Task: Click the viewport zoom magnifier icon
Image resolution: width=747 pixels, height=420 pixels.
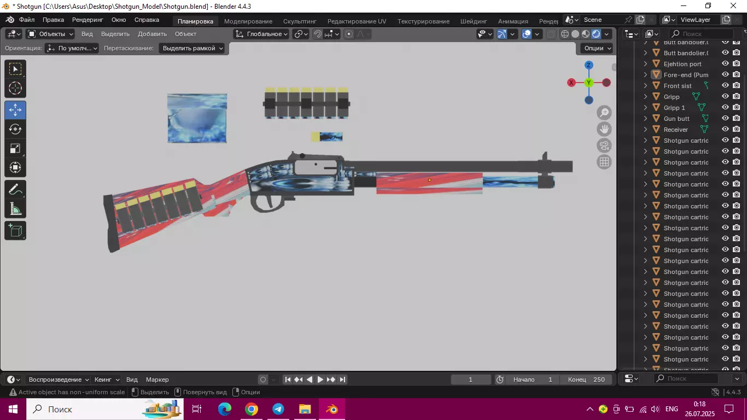Action: (604, 113)
